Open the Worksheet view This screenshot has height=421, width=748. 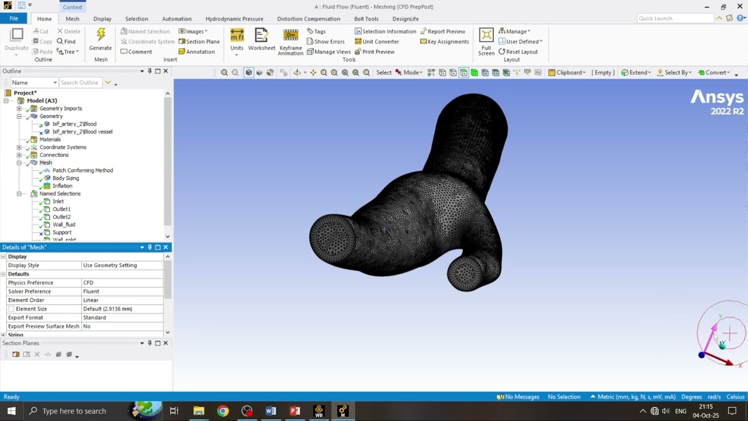261,39
